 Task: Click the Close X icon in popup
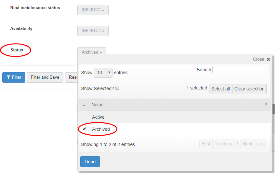click(x=268, y=60)
